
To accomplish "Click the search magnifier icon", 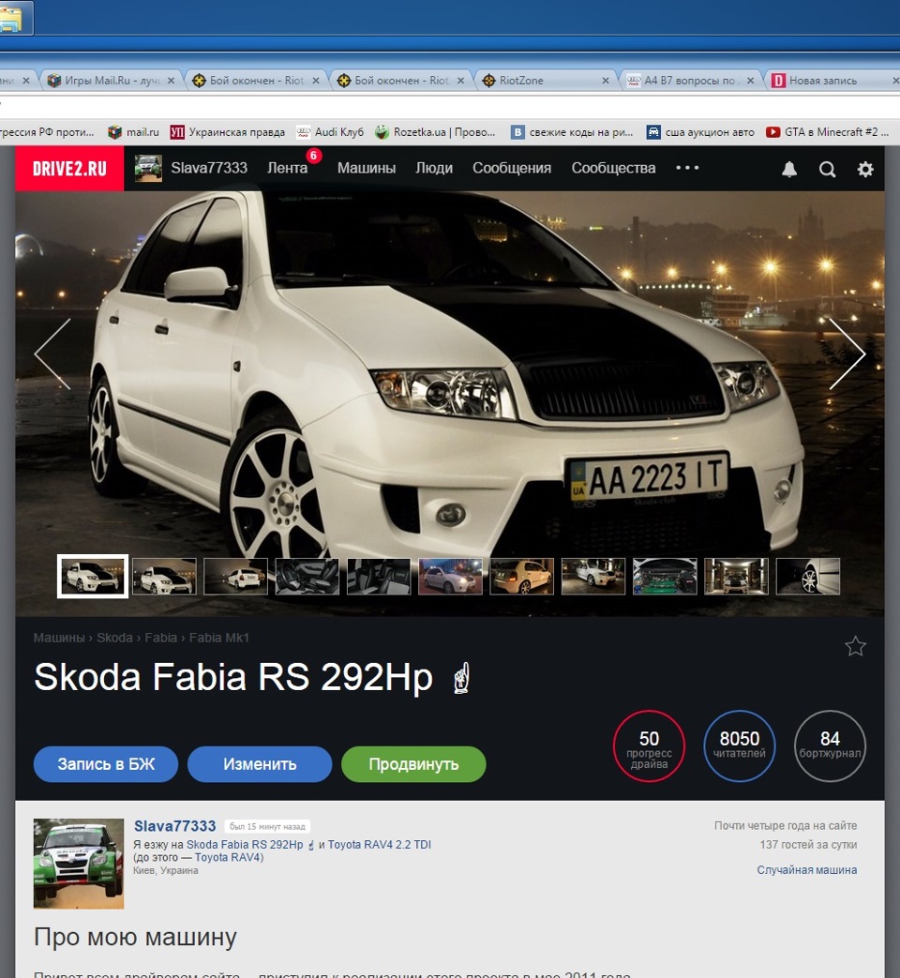I will click(x=827, y=169).
